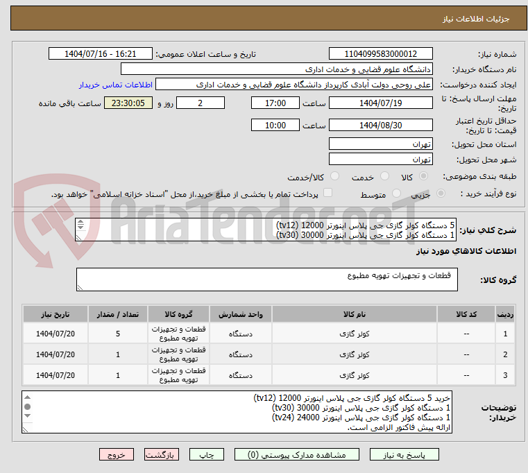The image size is (528, 473).
Task: Click the remaining time 23:30:05 field
Action: tap(128, 103)
